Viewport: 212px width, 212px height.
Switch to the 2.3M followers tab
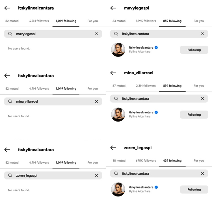[x=146, y=86]
